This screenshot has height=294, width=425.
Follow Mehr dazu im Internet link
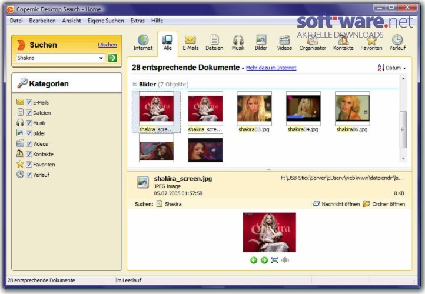click(x=271, y=68)
